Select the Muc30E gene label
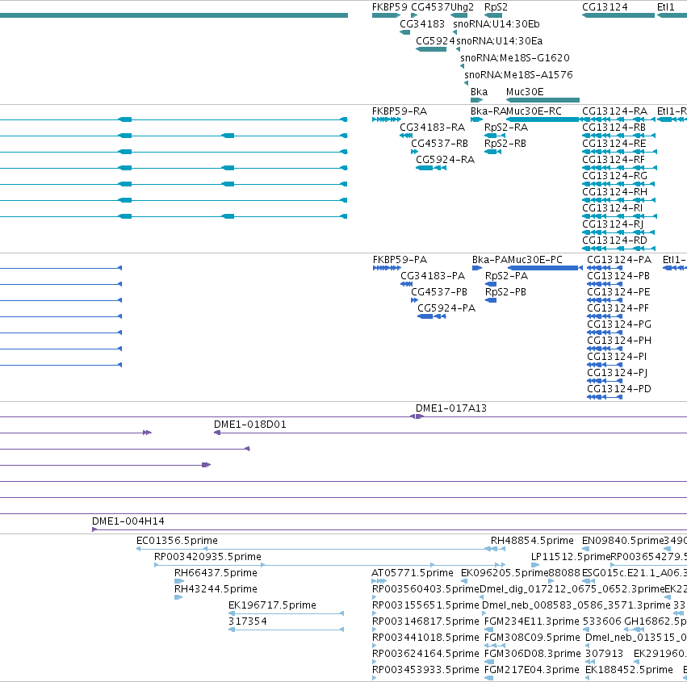This screenshot has width=687, height=682. pos(525,92)
